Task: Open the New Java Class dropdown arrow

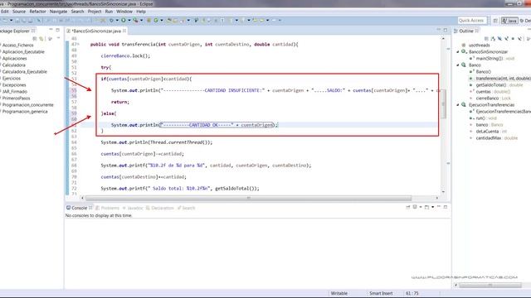Action: (162, 20)
